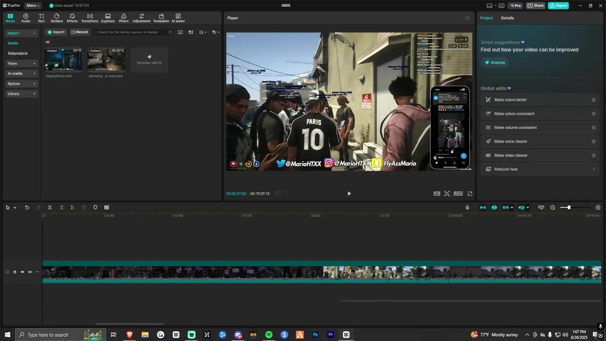Switch media bin to grid view
Viewport: 606px width, 341px height.
[191, 32]
